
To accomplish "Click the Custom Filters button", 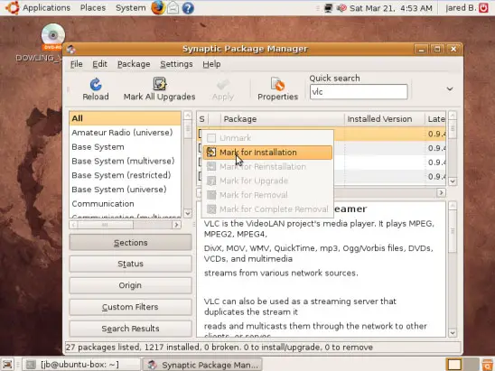I will coord(130,307).
